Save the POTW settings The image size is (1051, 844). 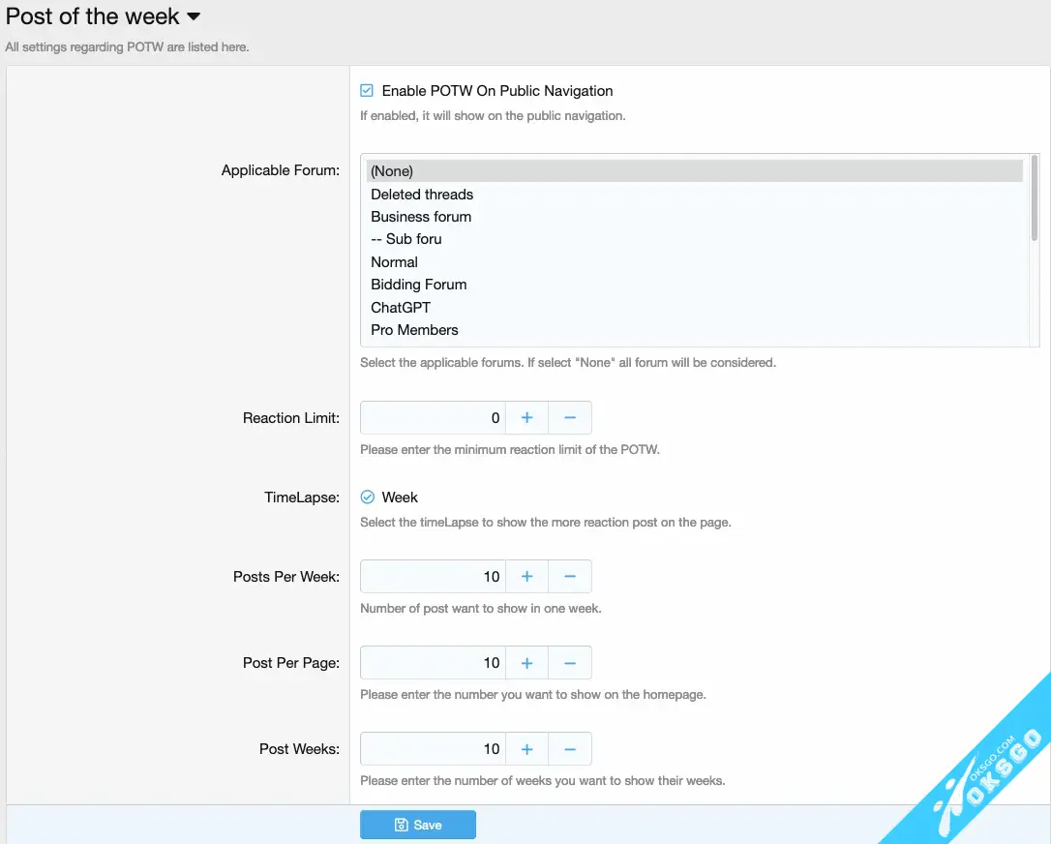418,825
